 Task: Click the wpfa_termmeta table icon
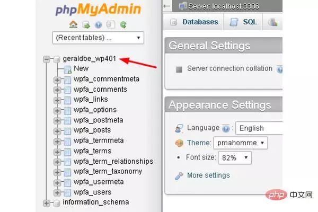(67, 142)
